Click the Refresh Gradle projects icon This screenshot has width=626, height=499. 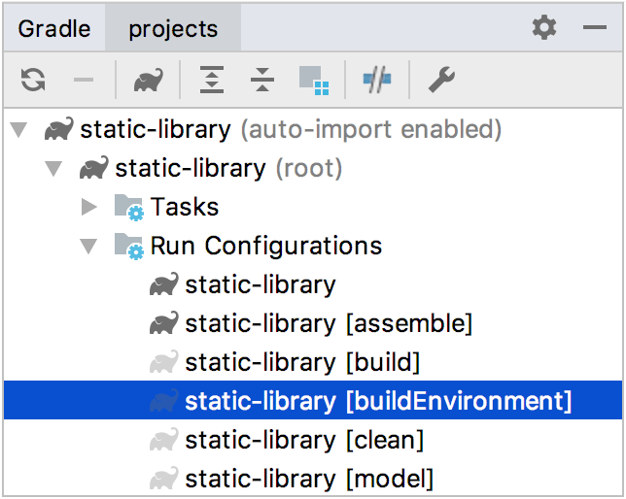34,81
